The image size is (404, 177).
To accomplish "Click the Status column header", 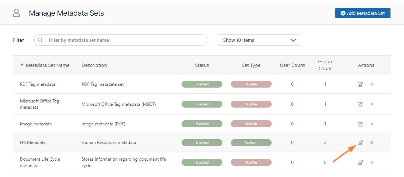I will (202, 65).
